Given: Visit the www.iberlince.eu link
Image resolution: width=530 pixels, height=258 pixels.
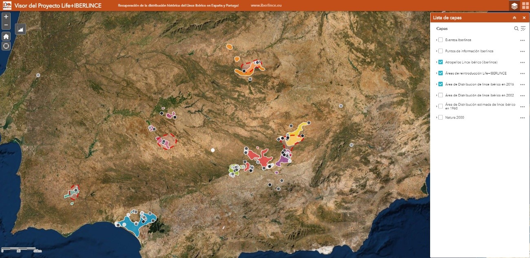Looking at the screenshot, I should click(x=266, y=6).
